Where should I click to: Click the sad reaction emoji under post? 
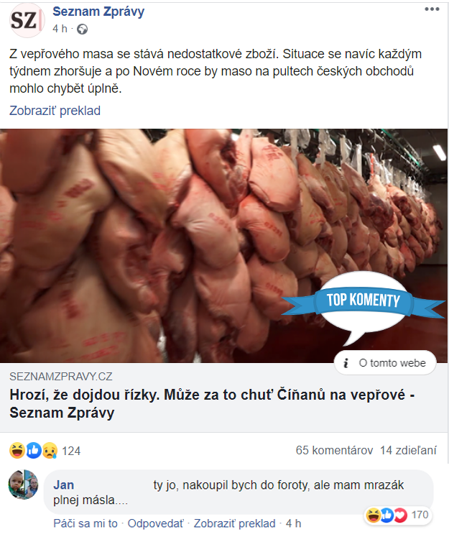[50, 450]
